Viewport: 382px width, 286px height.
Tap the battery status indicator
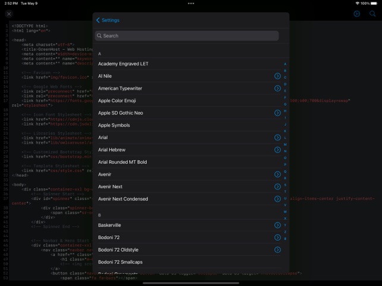tap(374, 4)
